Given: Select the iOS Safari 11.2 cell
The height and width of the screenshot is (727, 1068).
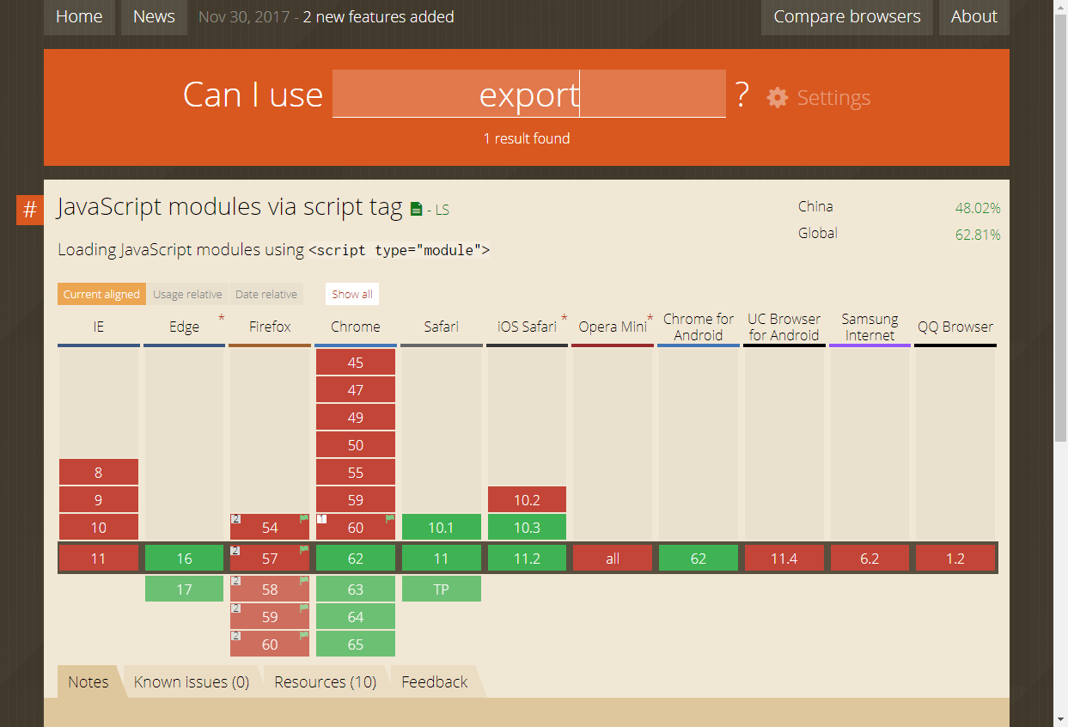Looking at the screenshot, I should click(x=528, y=559).
